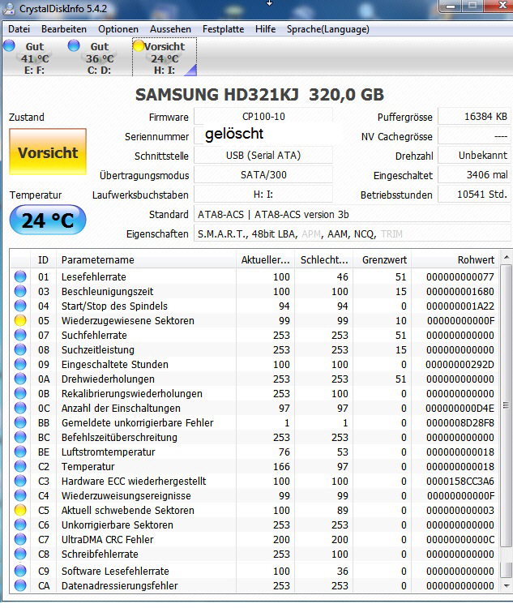Click status icon of Luftstromtemperatur row

pyautogui.click(x=20, y=452)
